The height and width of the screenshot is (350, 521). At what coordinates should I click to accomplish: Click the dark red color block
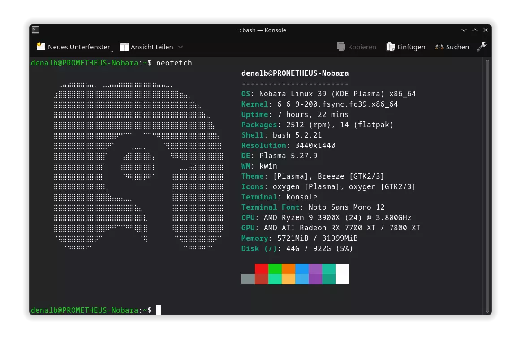pyautogui.click(x=262, y=279)
